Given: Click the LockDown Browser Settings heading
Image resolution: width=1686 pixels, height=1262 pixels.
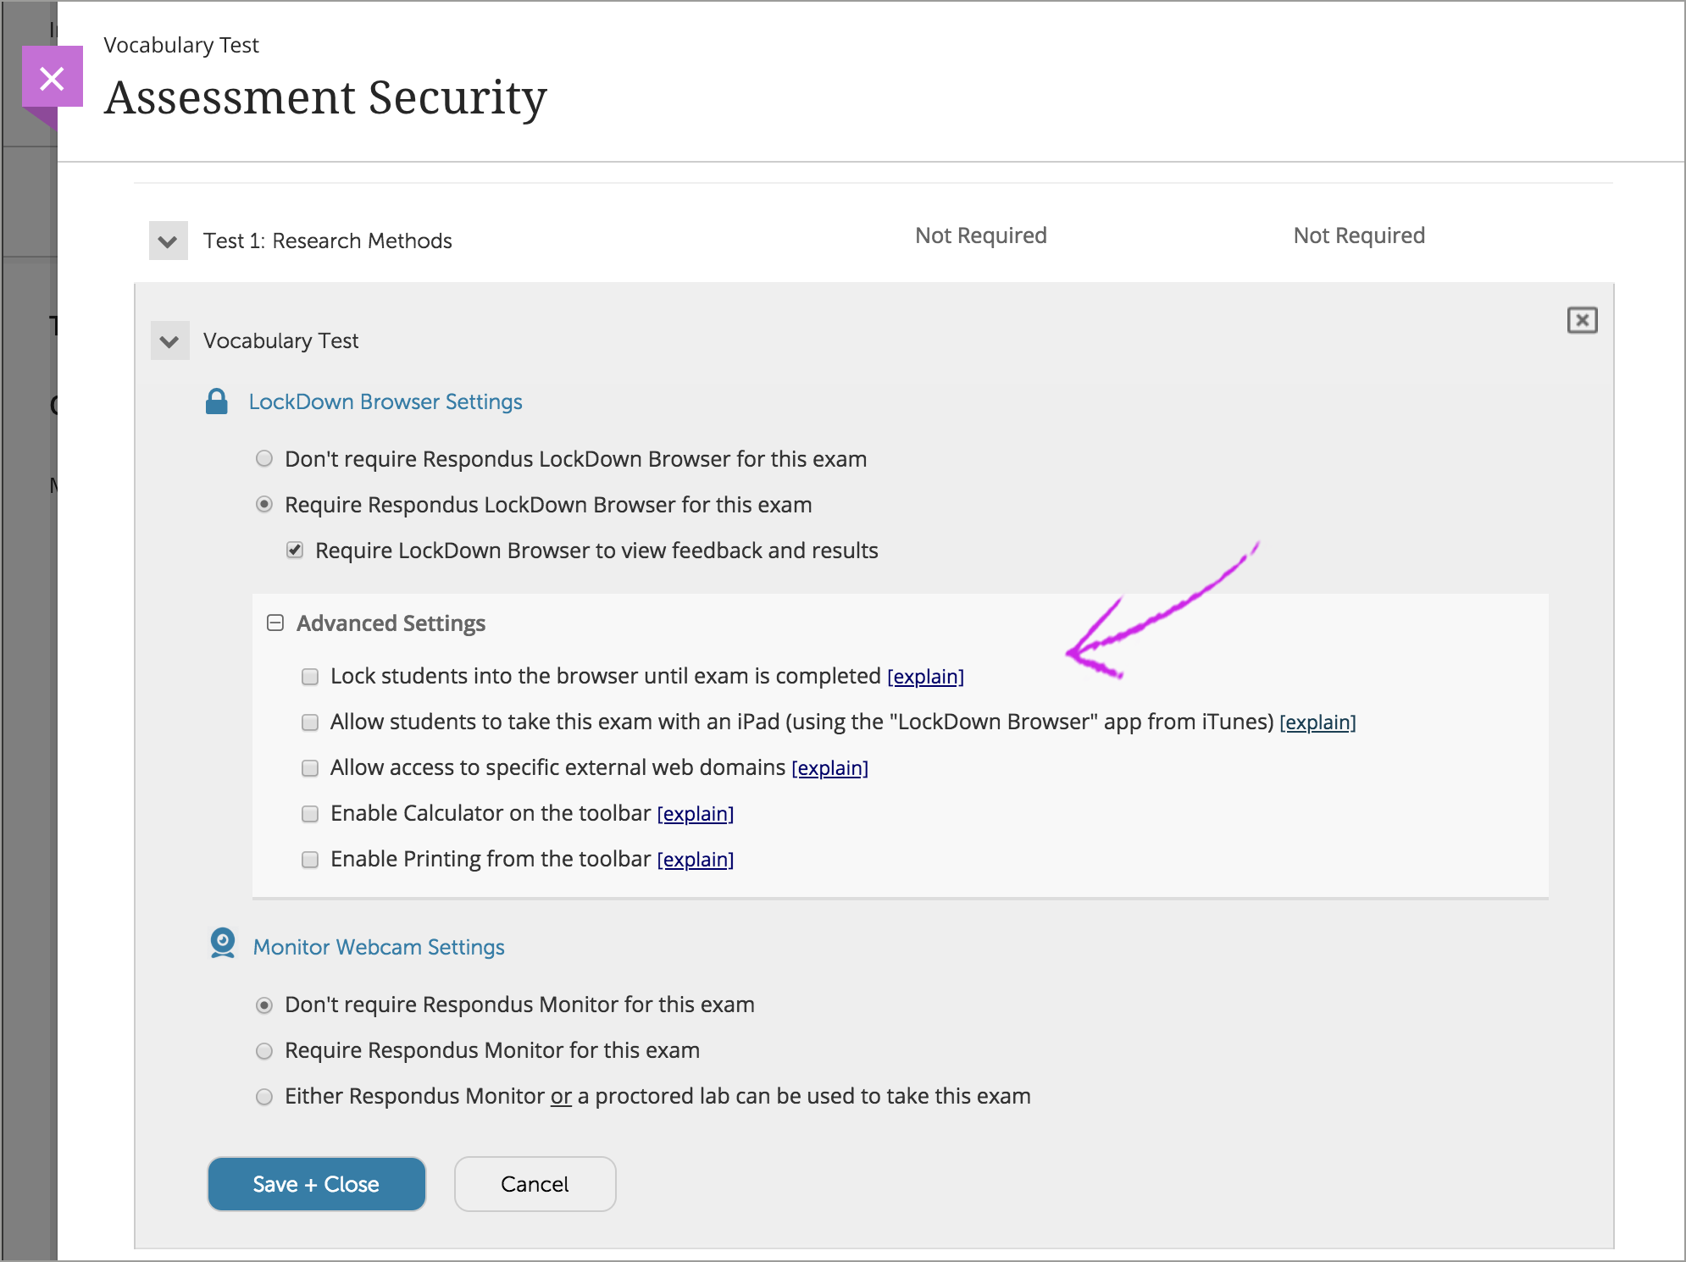Looking at the screenshot, I should pyautogui.click(x=385, y=401).
